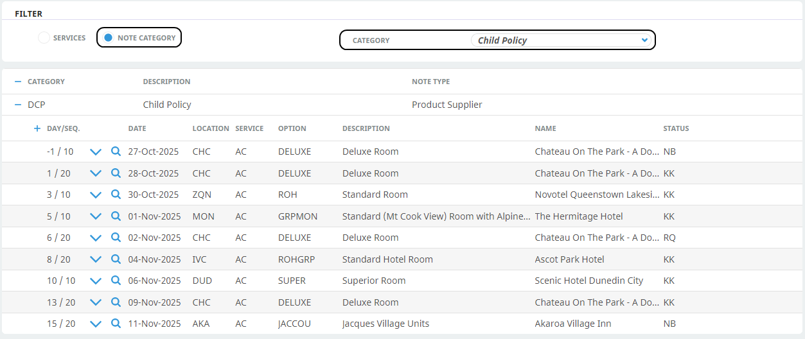Open search icon on Hermitage Hotel row

(x=116, y=216)
